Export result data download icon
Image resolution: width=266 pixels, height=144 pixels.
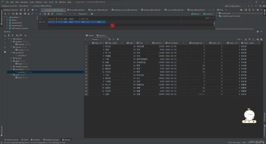246,39
